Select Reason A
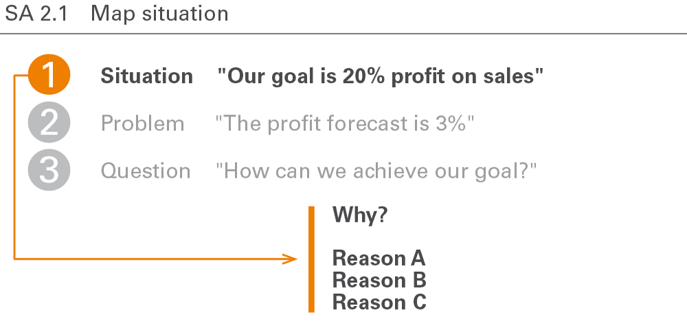The height and width of the screenshot is (328, 687). 379,258
